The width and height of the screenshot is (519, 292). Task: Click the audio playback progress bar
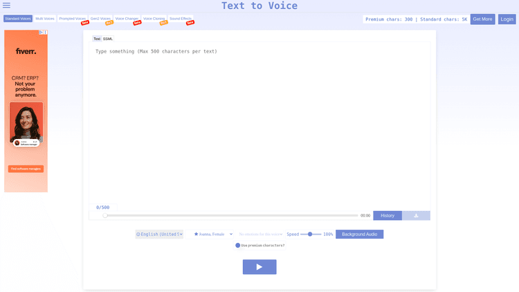pyautogui.click(x=231, y=215)
